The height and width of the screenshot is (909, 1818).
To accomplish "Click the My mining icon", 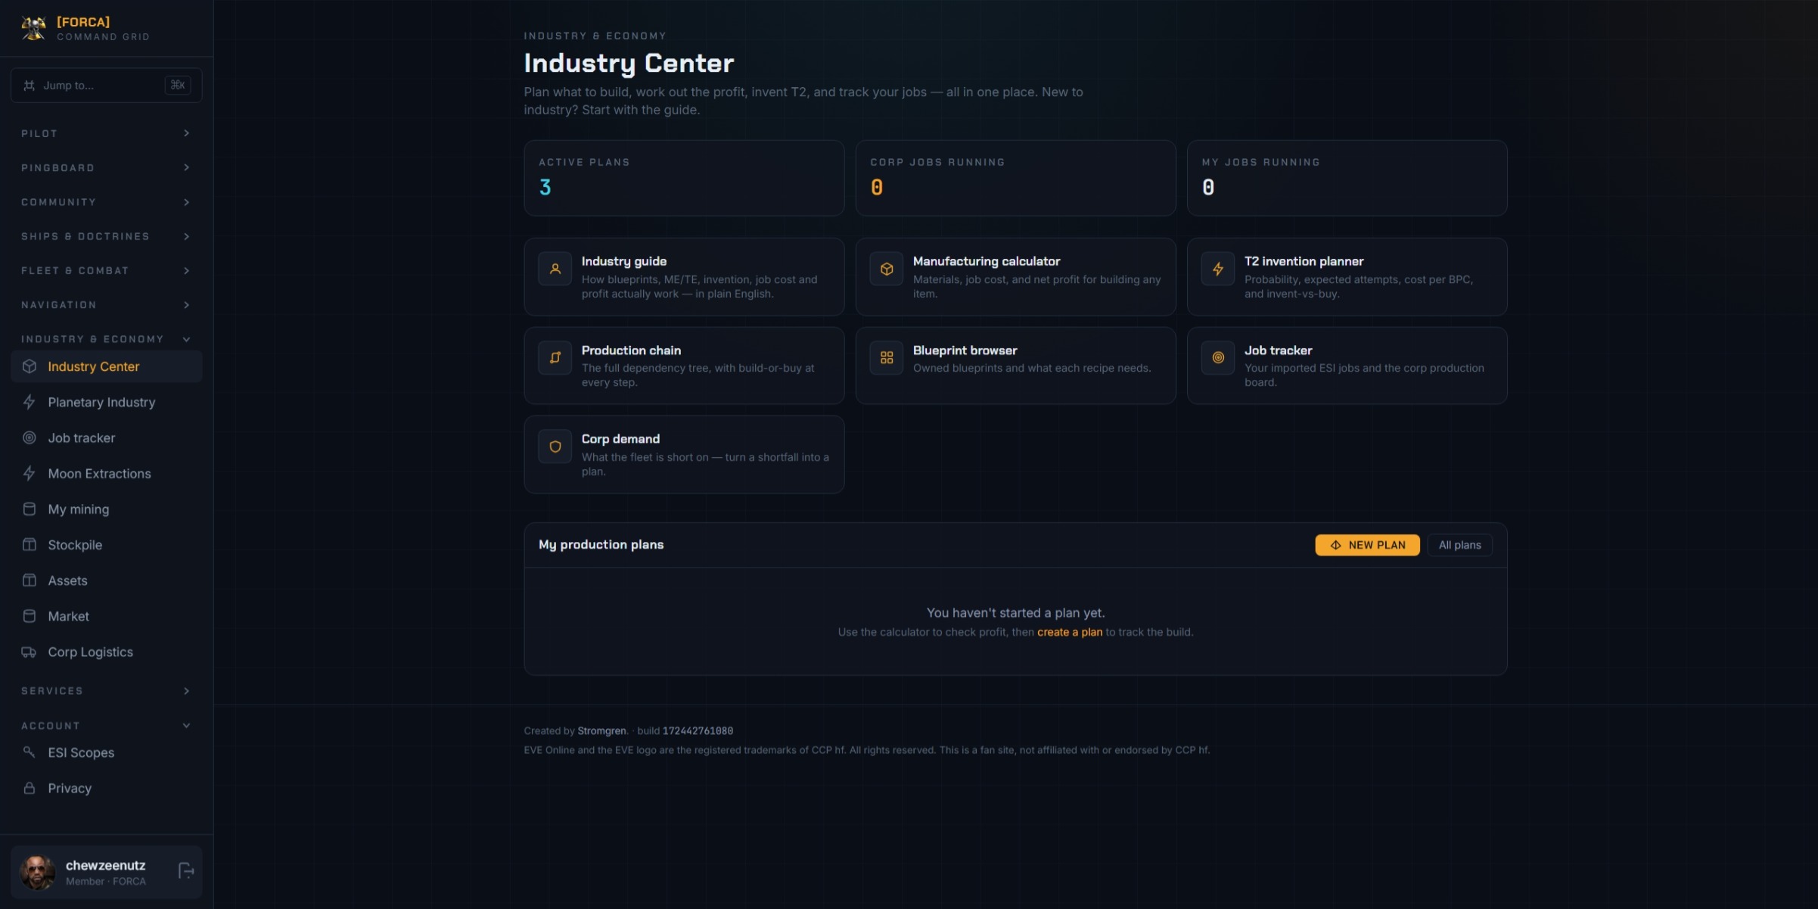I will coord(30,509).
